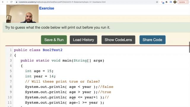
Task: Click the browser forward arrow
Action: coord(7,2)
